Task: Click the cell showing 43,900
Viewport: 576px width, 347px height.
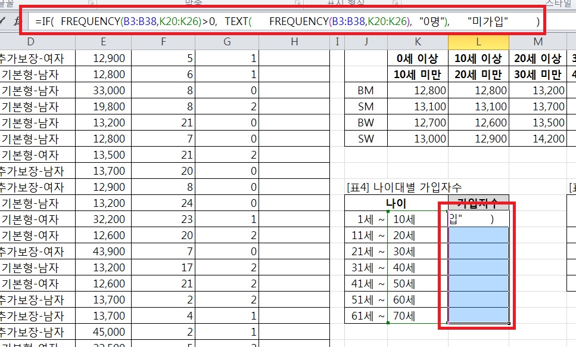Action: [108, 251]
